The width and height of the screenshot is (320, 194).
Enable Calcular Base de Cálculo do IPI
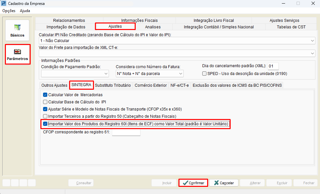coord(45,102)
